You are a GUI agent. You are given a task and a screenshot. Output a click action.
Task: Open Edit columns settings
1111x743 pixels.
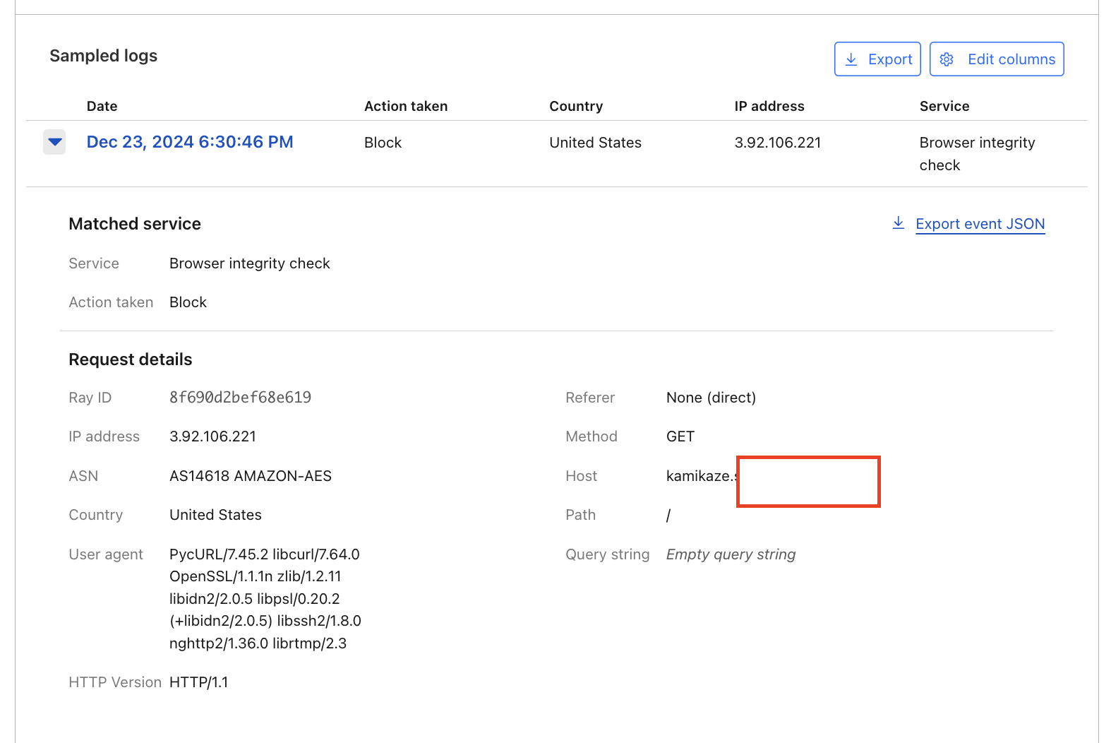pos(997,59)
